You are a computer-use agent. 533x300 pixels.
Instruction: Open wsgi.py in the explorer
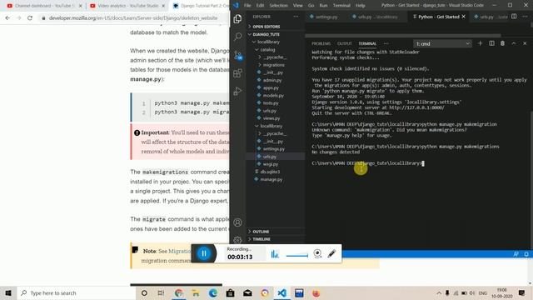click(x=270, y=164)
